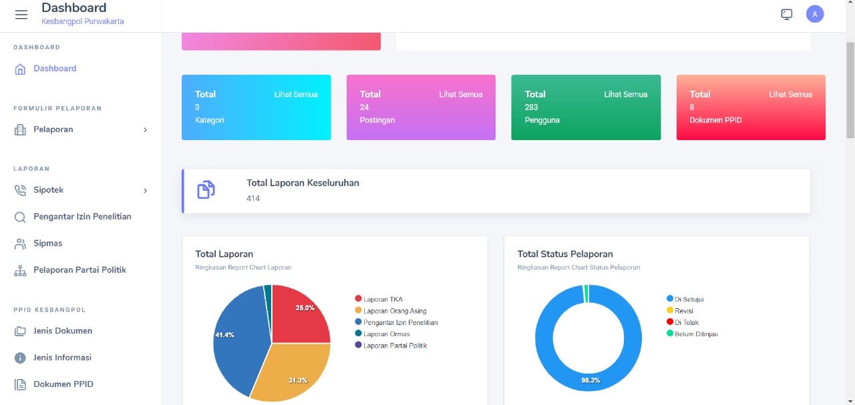Expand the Pelaporan submenu chevron
Screen dimensions: 855x405
click(x=145, y=129)
